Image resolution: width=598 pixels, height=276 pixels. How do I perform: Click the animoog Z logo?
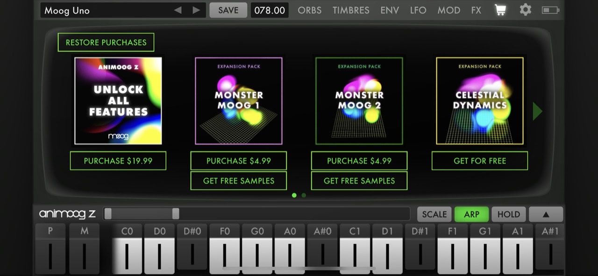coord(67,214)
